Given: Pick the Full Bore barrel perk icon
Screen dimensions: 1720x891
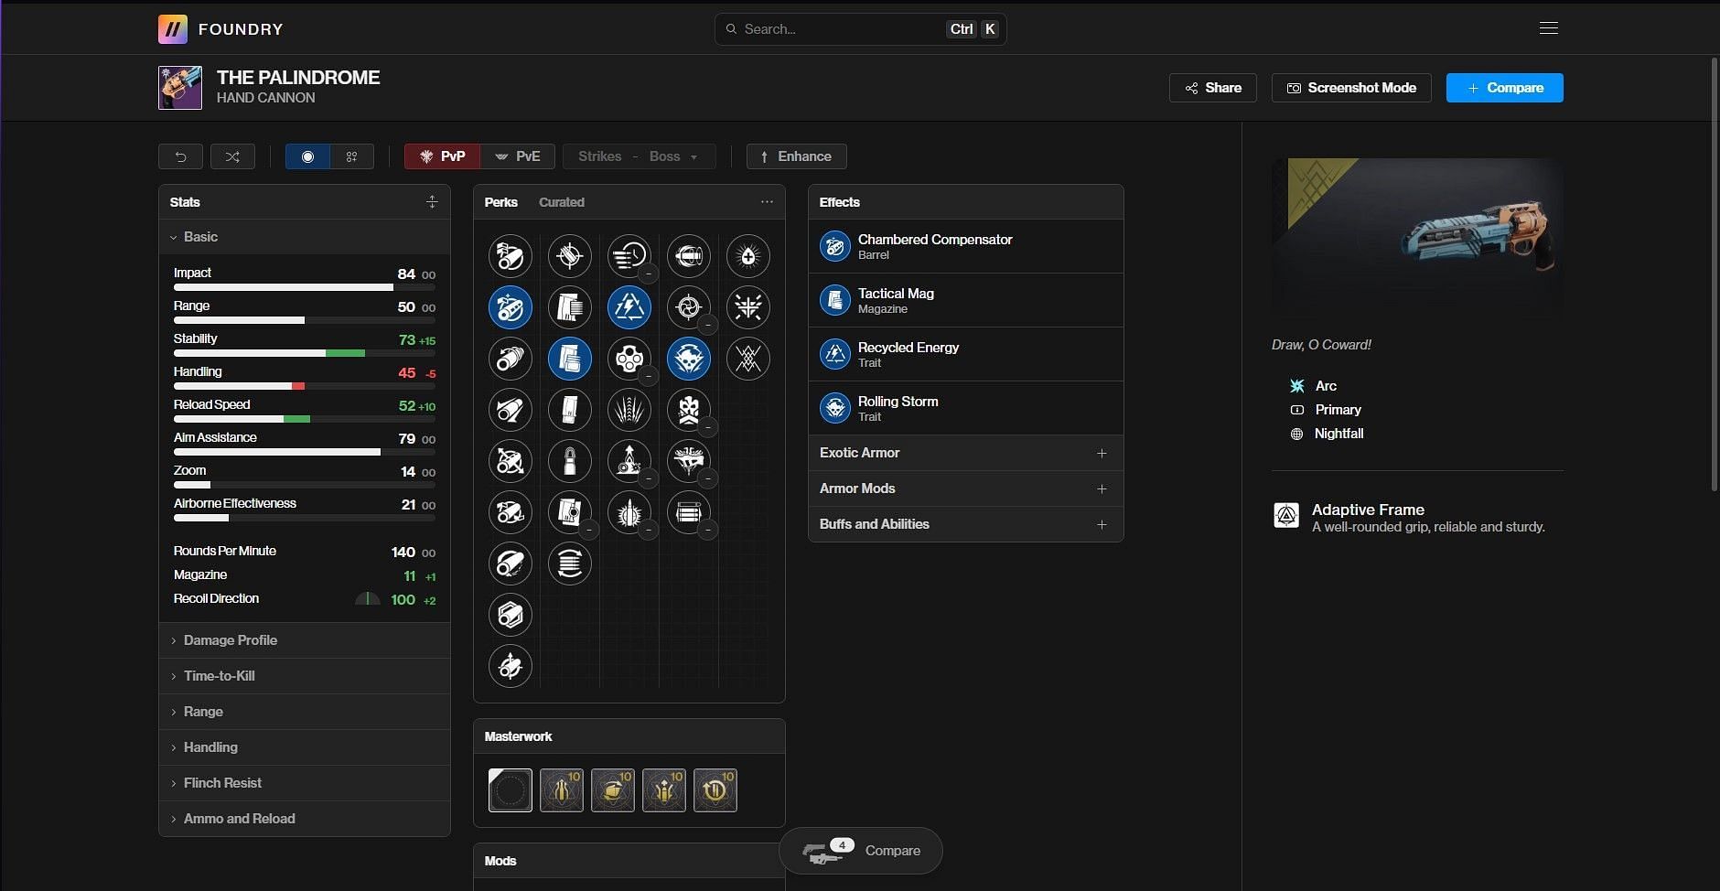Looking at the screenshot, I should coord(510,512).
